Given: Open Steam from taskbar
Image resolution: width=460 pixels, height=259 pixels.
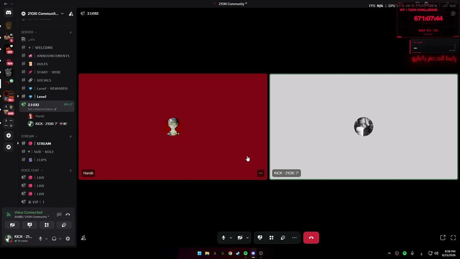Looking at the screenshot, I should (238, 253).
